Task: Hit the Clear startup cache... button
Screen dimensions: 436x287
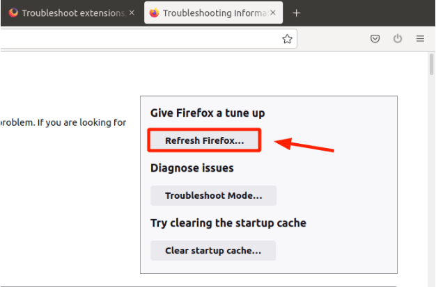Action: pyautogui.click(x=213, y=250)
